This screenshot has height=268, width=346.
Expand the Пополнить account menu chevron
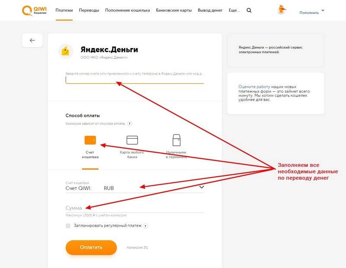[323, 10]
